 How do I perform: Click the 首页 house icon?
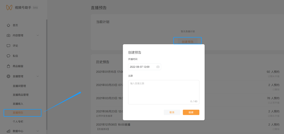8,25
